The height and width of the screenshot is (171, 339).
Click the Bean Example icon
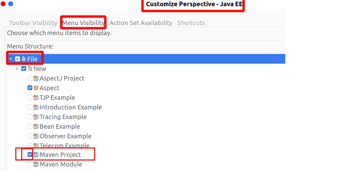[36, 127]
